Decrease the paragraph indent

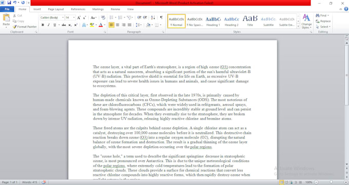pyautogui.click(x=139, y=17)
